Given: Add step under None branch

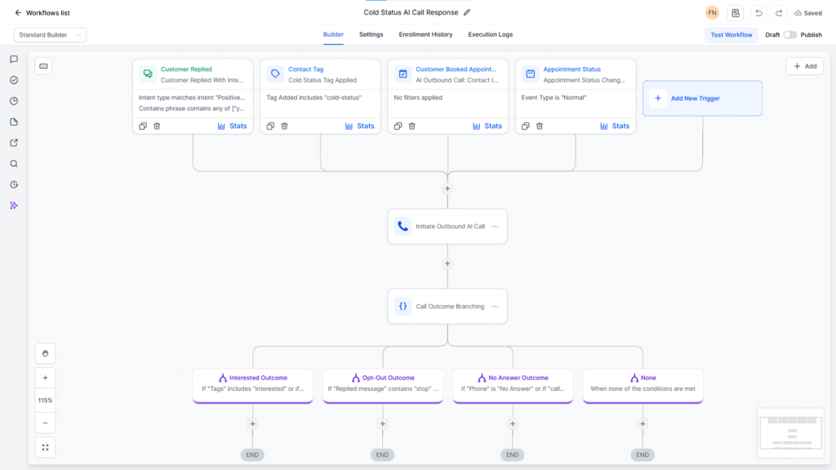Looking at the screenshot, I should tap(643, 424).
